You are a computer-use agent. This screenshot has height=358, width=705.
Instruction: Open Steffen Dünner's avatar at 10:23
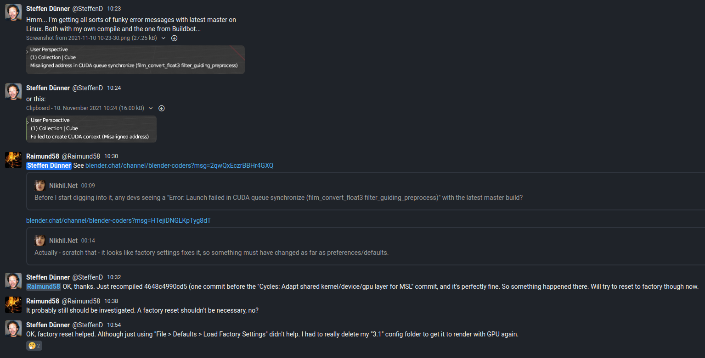[13, 12]
